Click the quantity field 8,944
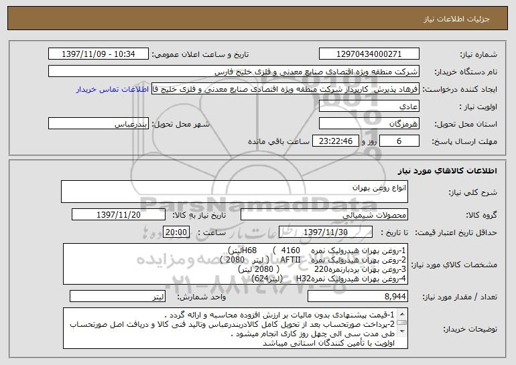Image resolution: width=516 pixels, height=365 pixels. pos(358,296)
